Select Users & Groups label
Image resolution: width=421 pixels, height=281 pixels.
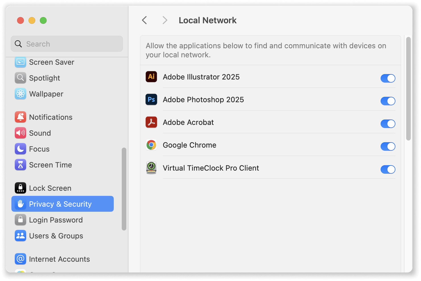click(56, 236)
